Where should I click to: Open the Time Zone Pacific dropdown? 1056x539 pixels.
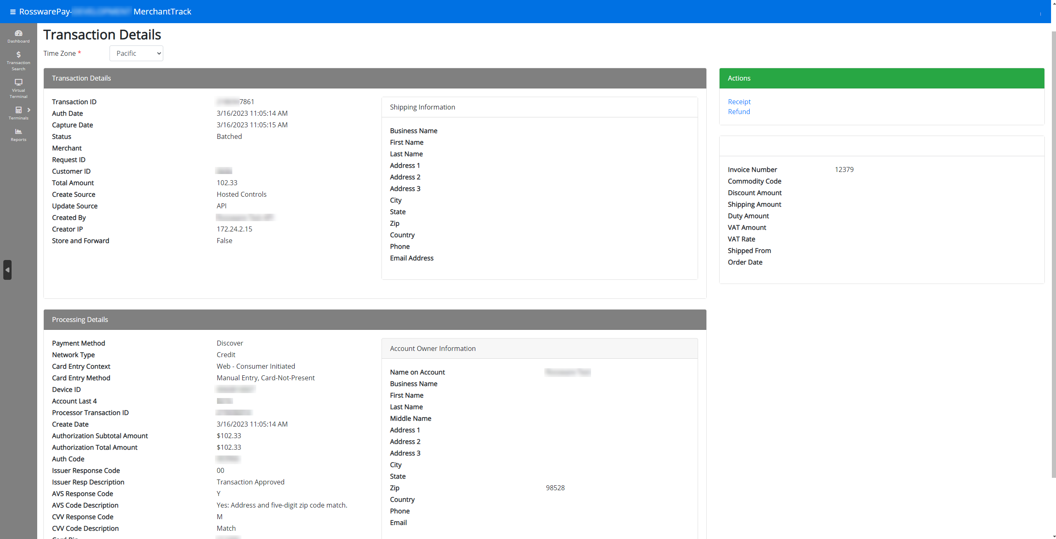tap(136, 53)
